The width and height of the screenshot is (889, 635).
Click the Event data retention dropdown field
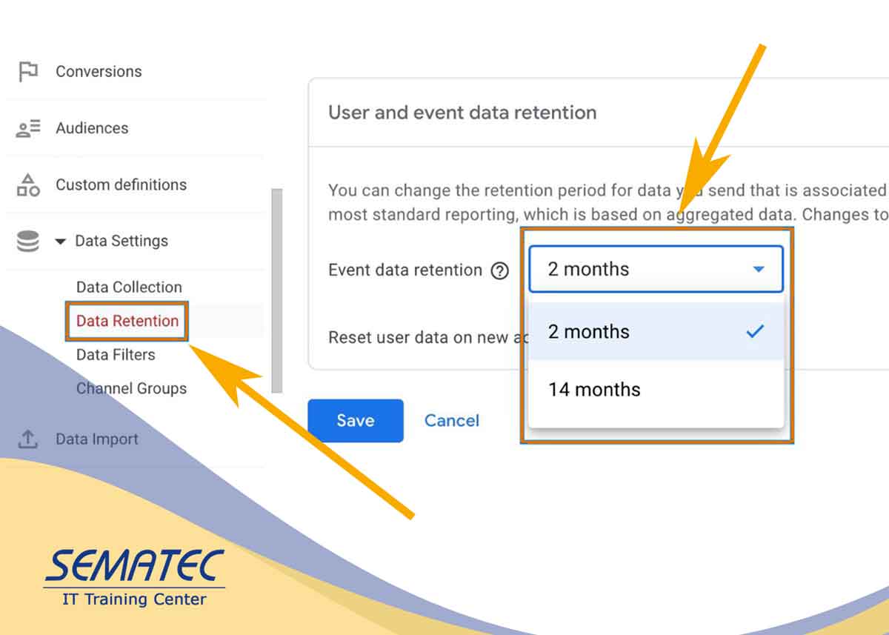(656, 269)
